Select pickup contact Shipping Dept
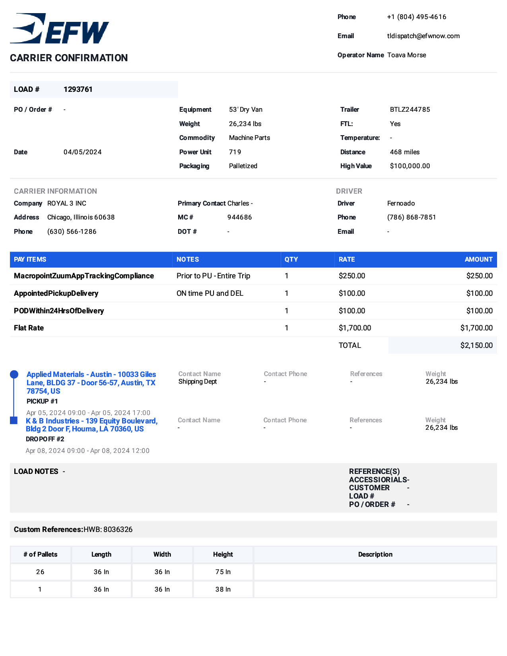The width and height of the screenshot is (507, 656). 198,381
